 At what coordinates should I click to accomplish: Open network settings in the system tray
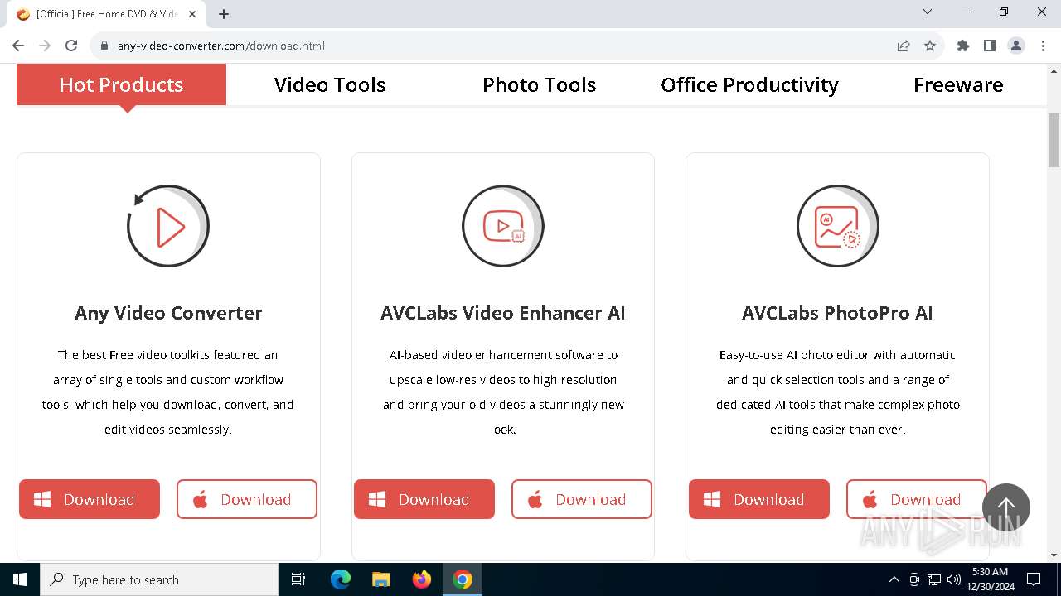934,579
